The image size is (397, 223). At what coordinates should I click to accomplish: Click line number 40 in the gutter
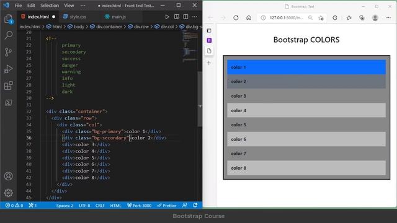(29, 164)
